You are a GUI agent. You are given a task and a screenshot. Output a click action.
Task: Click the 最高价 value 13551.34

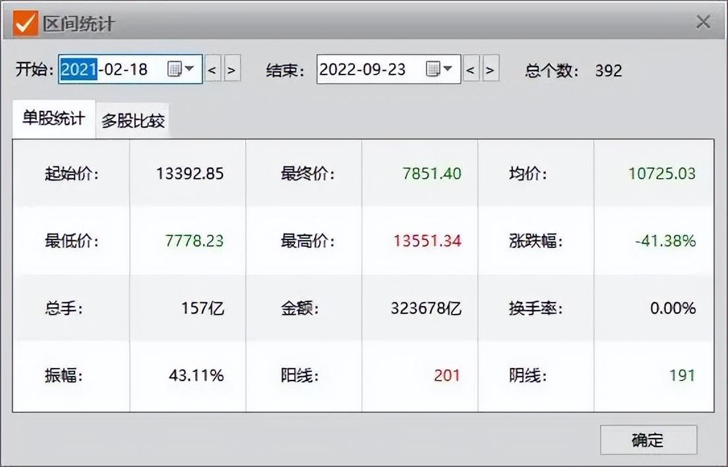[427, 241]
